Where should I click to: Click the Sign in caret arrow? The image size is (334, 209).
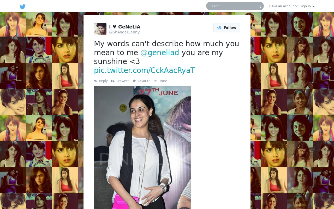[313, 7]
